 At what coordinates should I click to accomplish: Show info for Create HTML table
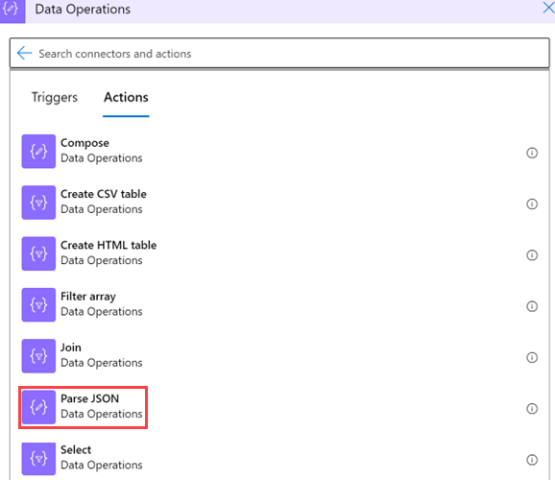pyautogui.click(x=532, y=255)
